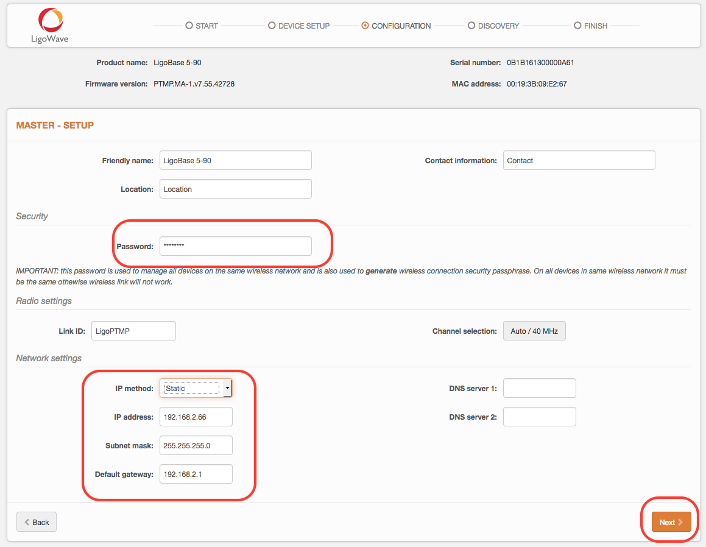
Task: Select the FINISH step circle
Action: [577, 26]
